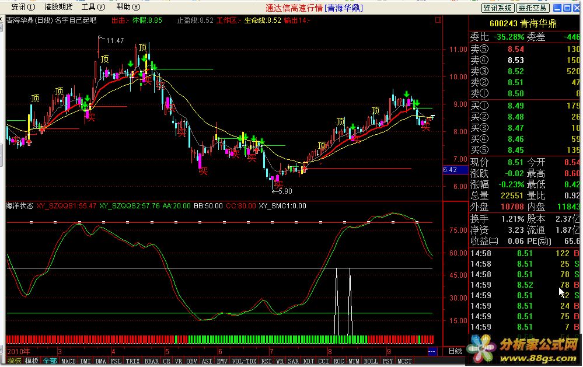Click the 总量 value 22551
The image size is (583, 367).
click(512, 195)
